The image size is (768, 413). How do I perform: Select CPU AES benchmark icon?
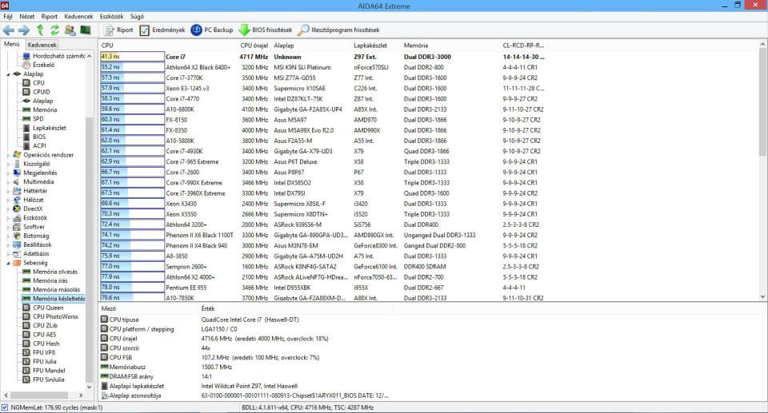[x=26, y=335]
